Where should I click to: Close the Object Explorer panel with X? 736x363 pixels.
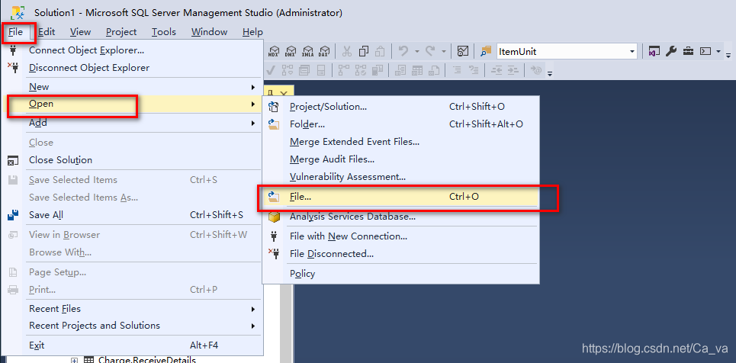pyautogui.click(x=284, y=94)
